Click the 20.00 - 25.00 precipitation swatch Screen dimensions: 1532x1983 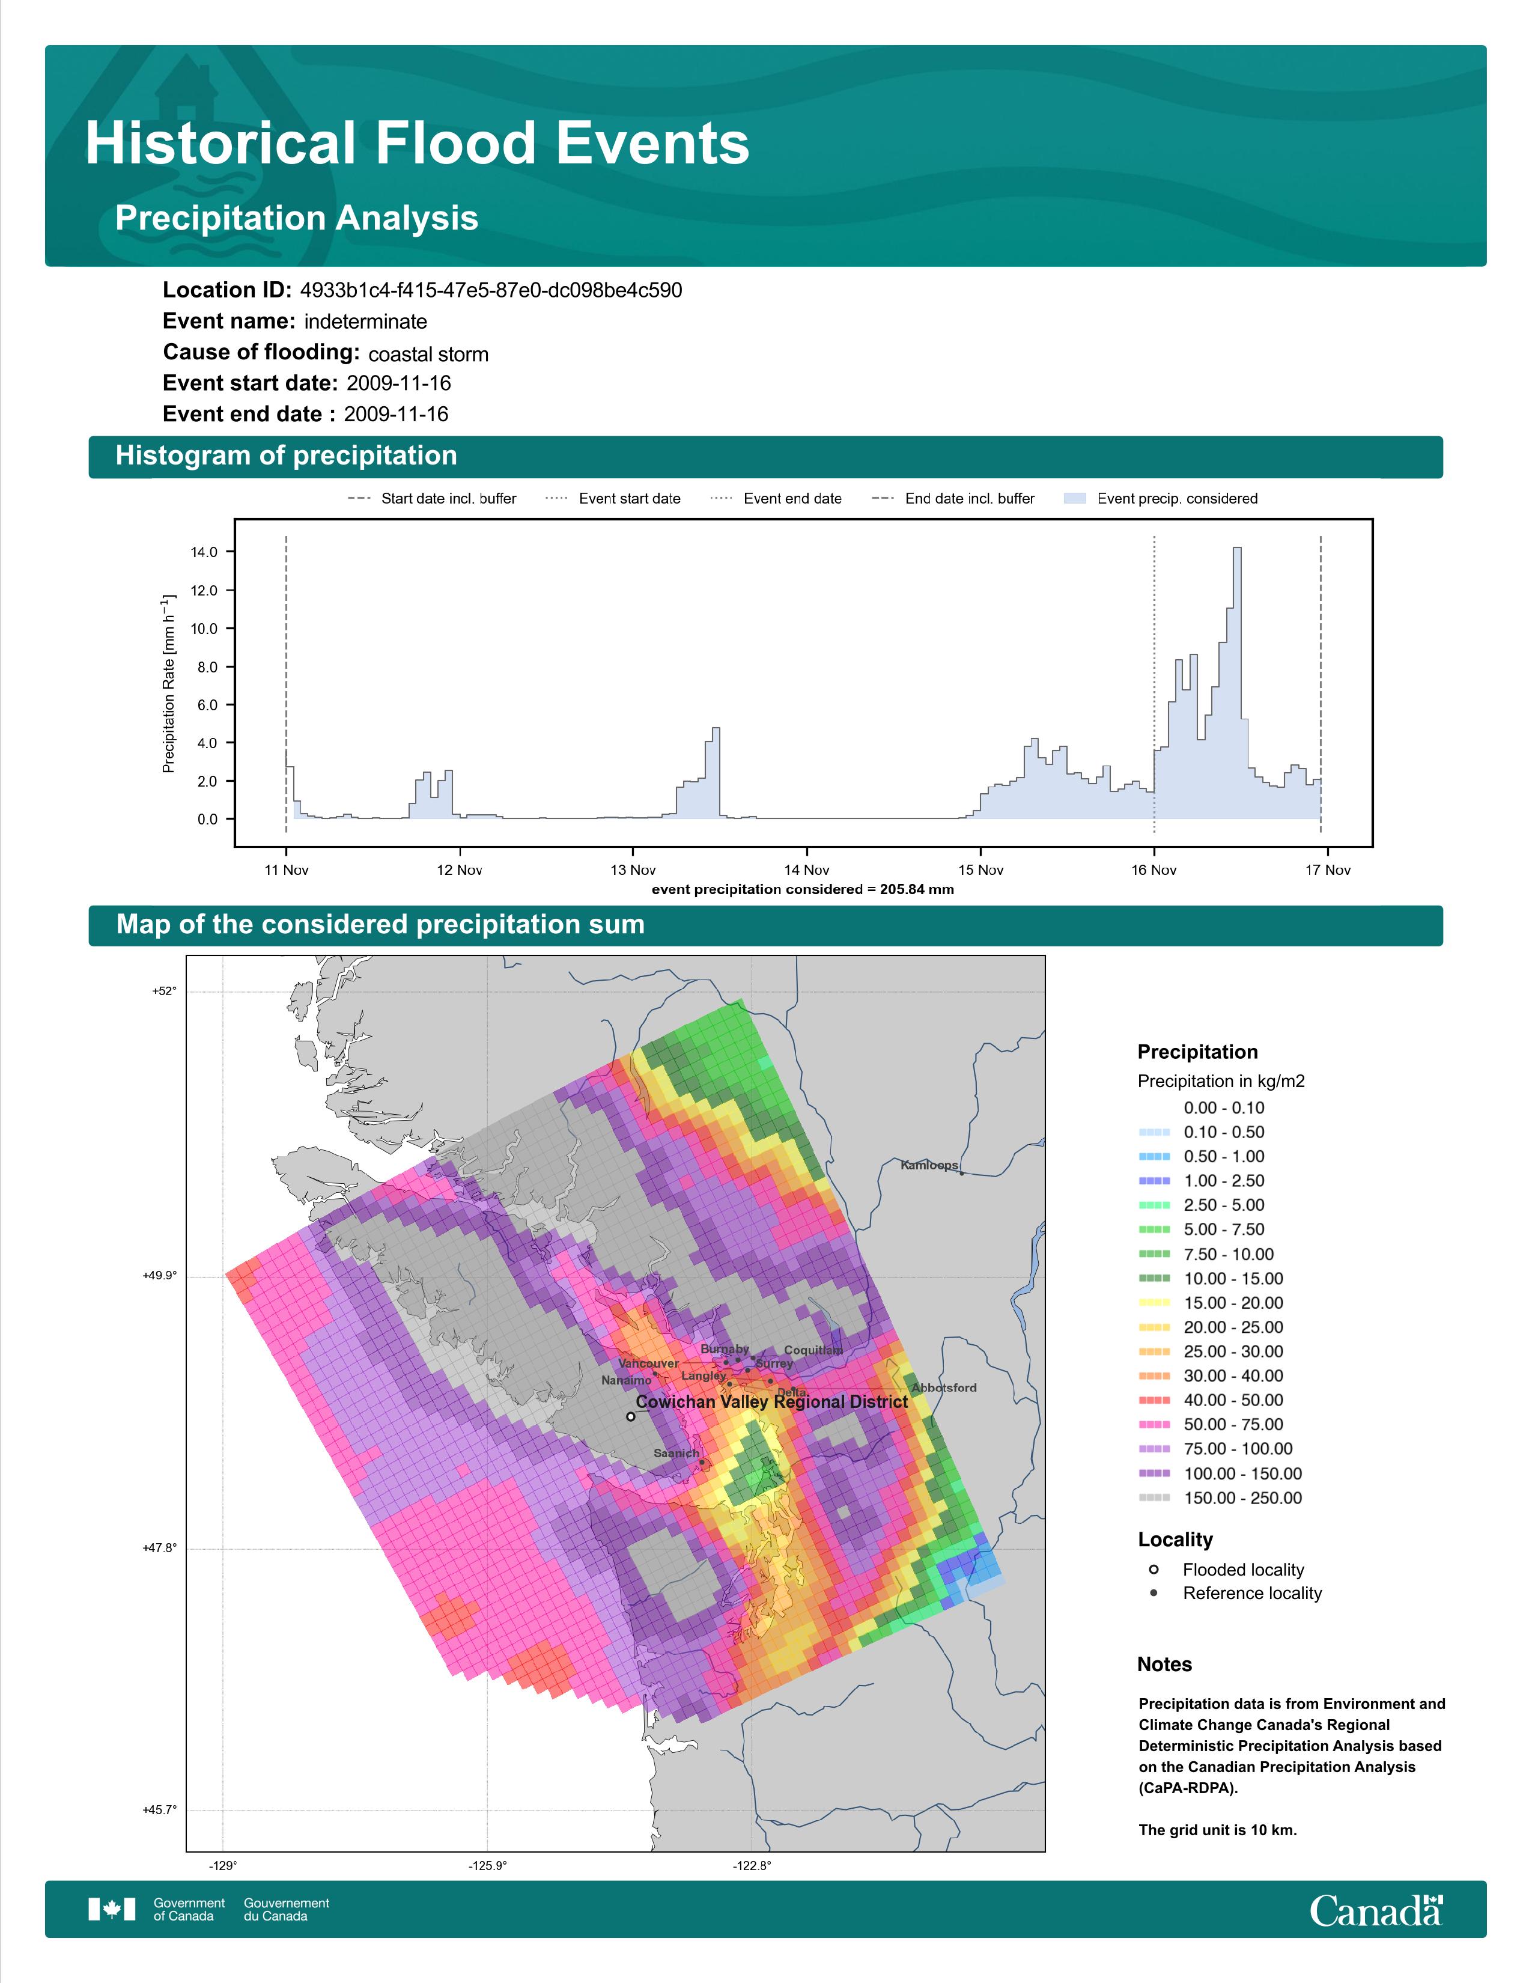coord(1154,1327)
